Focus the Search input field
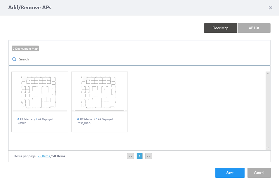279x183 pixels. (117, 59)
